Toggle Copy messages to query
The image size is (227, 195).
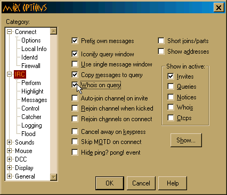click(75, 74)
